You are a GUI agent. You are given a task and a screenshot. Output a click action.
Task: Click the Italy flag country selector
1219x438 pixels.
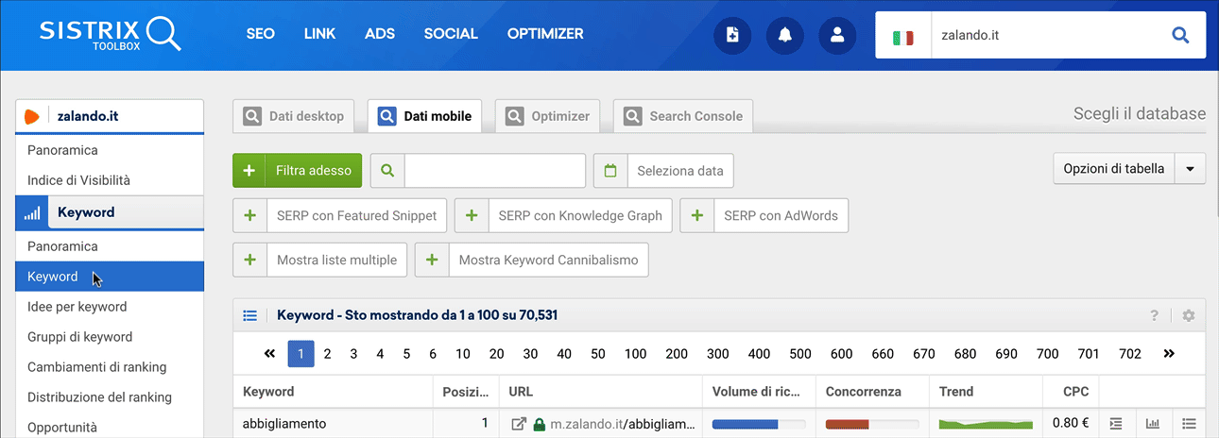pos(903,36)
